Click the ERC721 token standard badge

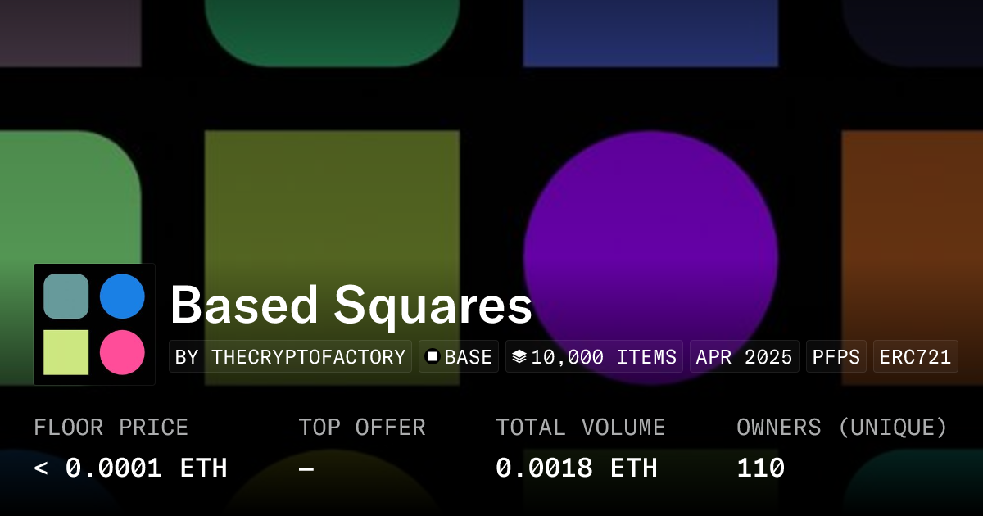coord(915,357)
